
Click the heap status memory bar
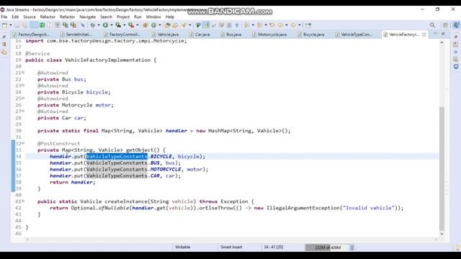(327, 247)
